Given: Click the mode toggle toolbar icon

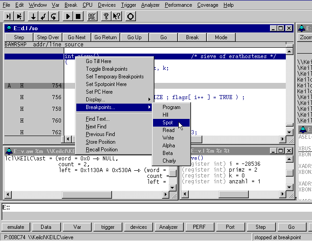Looking at the screenshot, I should click(92, 16).
